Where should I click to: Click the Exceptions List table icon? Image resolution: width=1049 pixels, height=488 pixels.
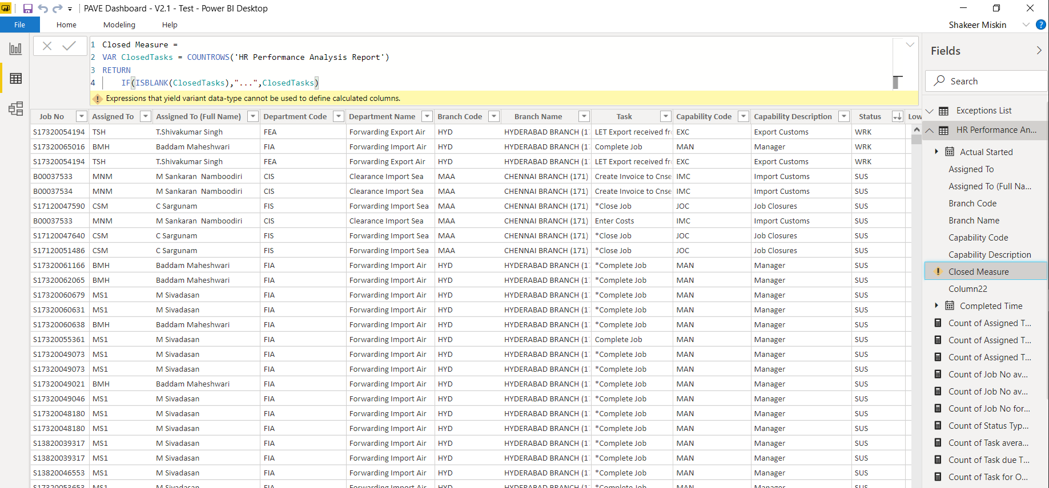944,111
